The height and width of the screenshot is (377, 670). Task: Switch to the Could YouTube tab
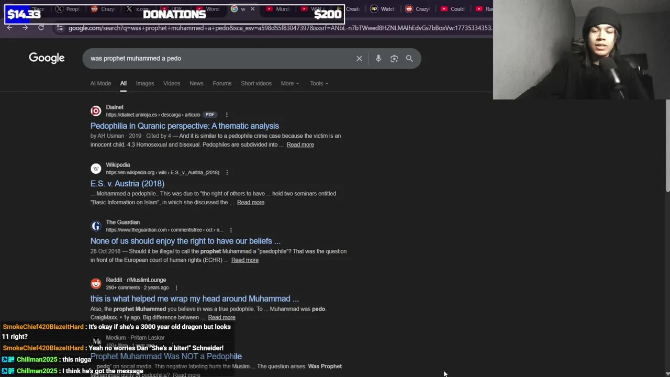click(x=453, y=9)
